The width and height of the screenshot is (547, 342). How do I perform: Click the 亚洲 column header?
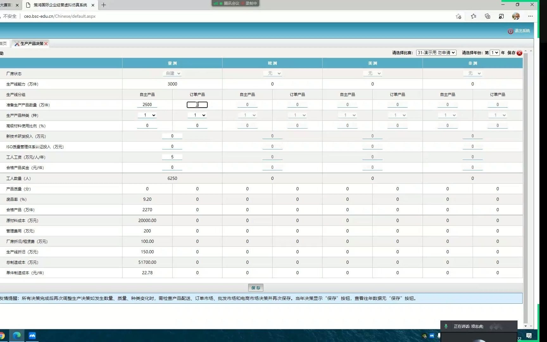(x=172, y=63)
